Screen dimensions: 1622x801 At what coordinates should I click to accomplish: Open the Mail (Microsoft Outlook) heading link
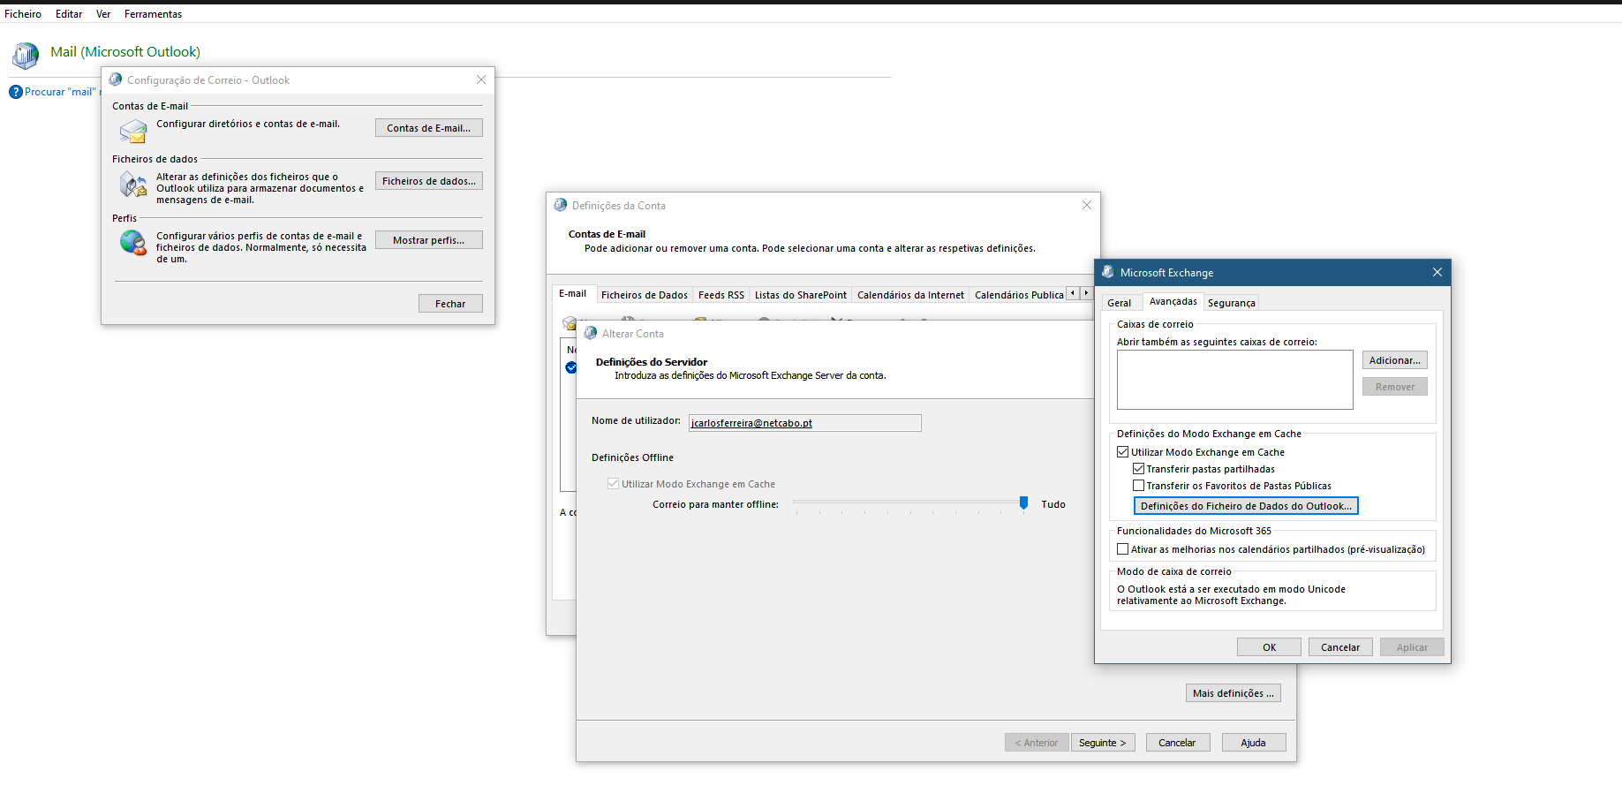pyautogui.click(x=125, y=52)
